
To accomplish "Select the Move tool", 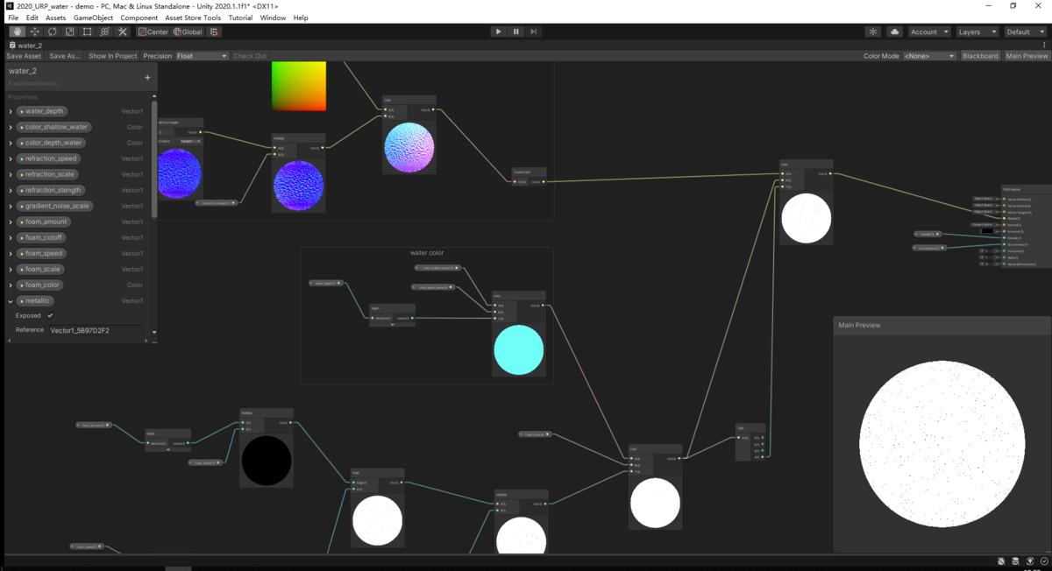I will pos(35,32).
